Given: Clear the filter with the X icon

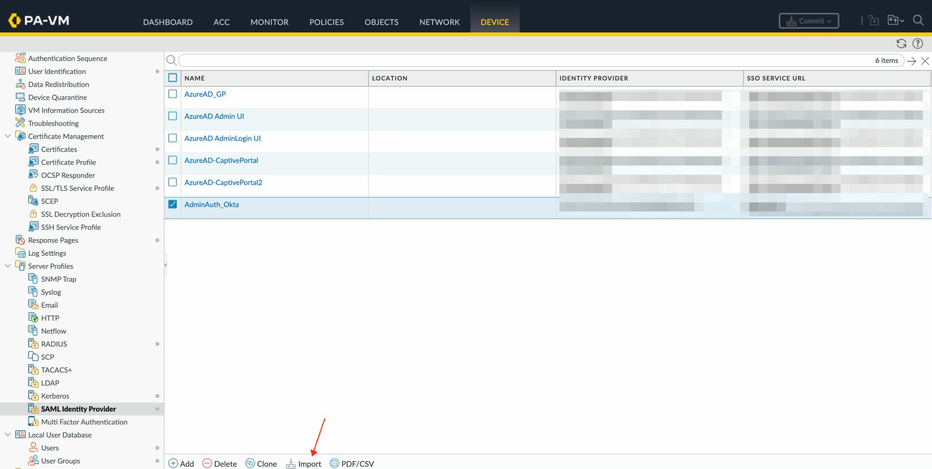Looking at the screenshot, I should click(925, 61).
